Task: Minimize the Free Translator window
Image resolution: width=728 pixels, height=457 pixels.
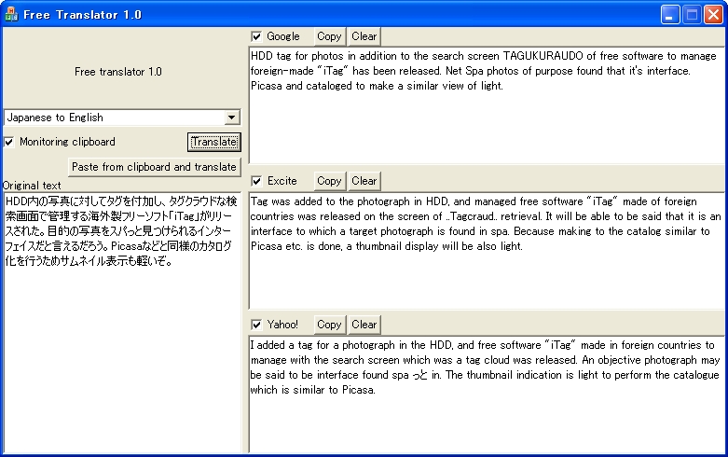Action: 670,15
